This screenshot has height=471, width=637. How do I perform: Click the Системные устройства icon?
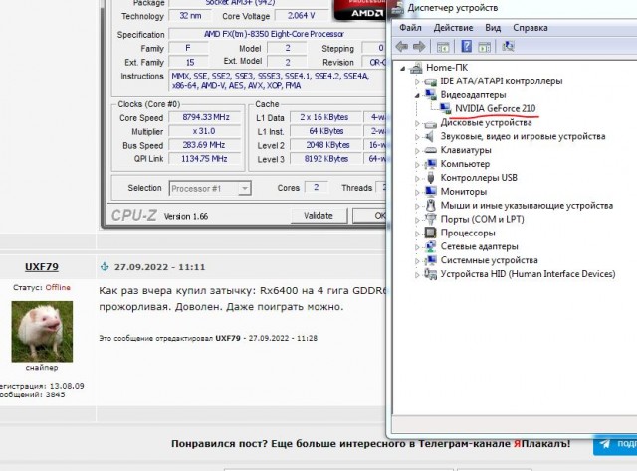[x=430, y=260]
